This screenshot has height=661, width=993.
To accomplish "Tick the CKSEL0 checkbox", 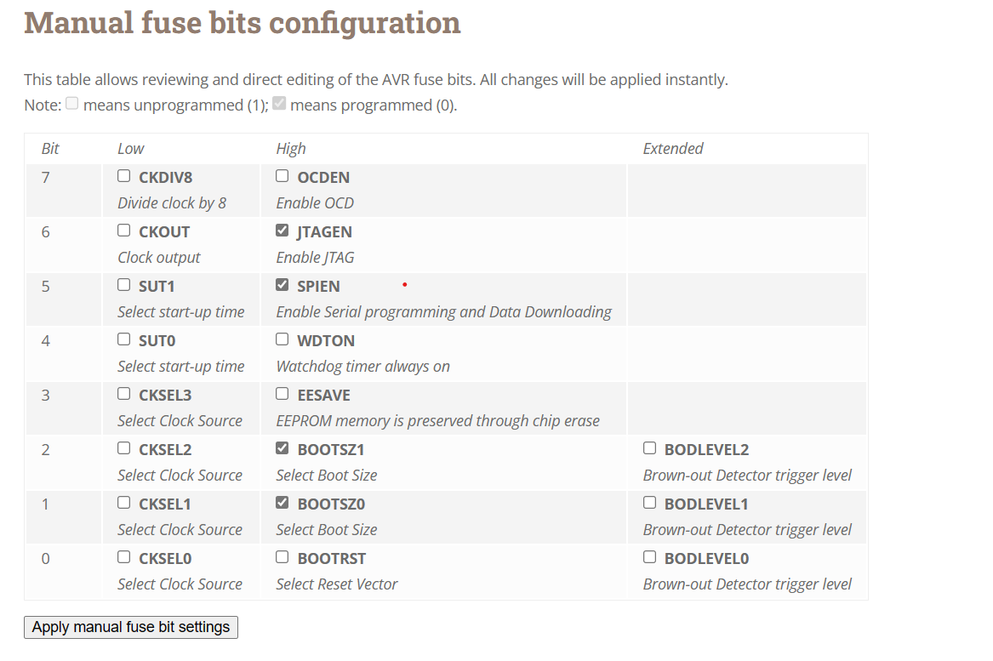I will click(124, 557).
